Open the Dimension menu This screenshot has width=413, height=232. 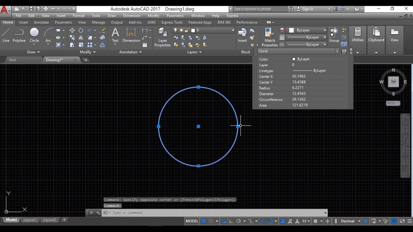(x=132, y=15)
